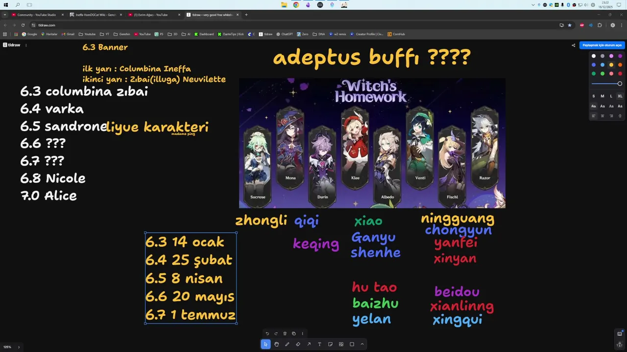Open a new browser tab
The image size is (627, 352).
(x=246, y=15)
